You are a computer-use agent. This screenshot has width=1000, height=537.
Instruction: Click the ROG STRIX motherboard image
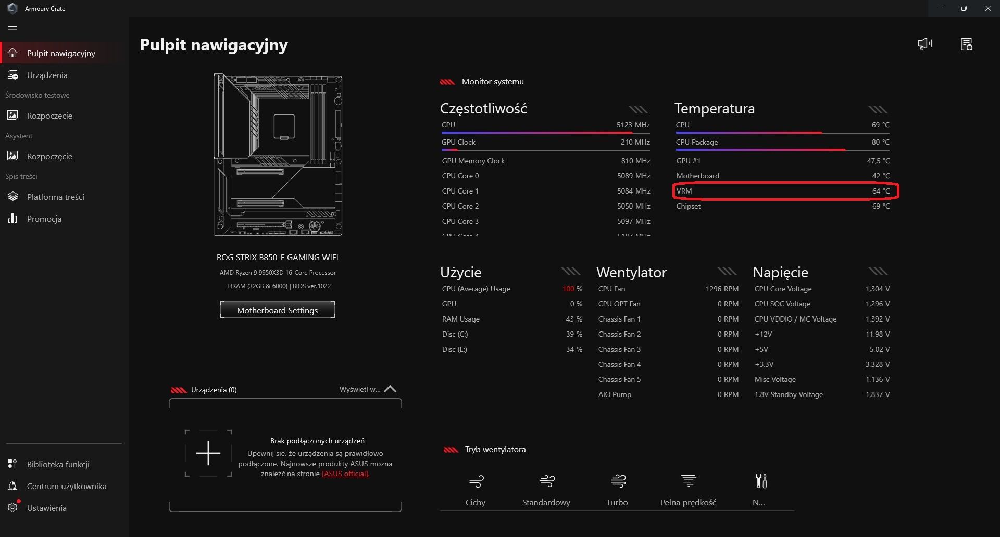(278, 155)
